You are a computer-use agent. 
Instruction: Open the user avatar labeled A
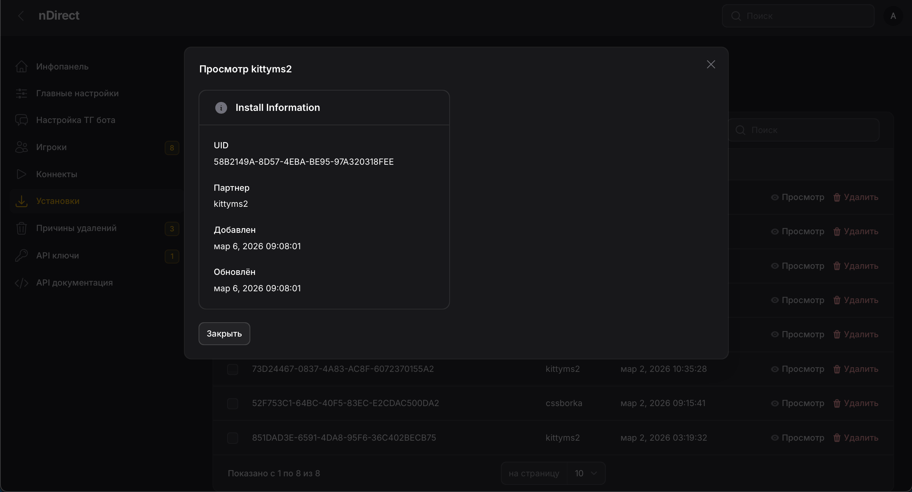click(893, 16)
